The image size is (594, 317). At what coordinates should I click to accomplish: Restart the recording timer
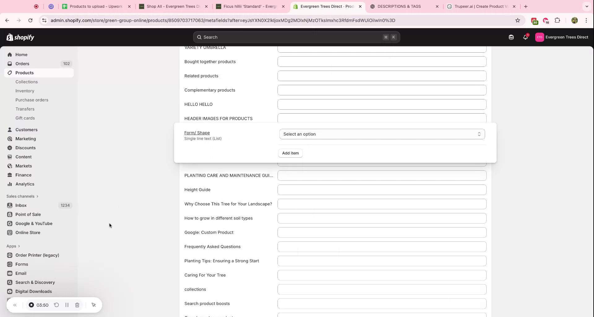tap(57, 305)
